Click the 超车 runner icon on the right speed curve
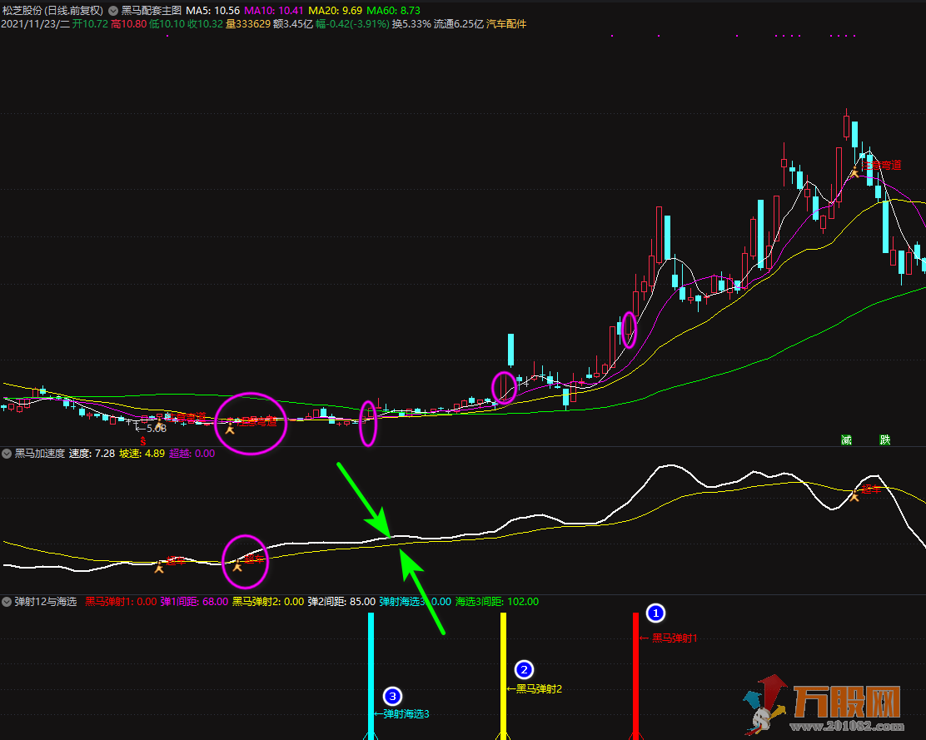Screen dimensions: 926x740 (854, 497)
